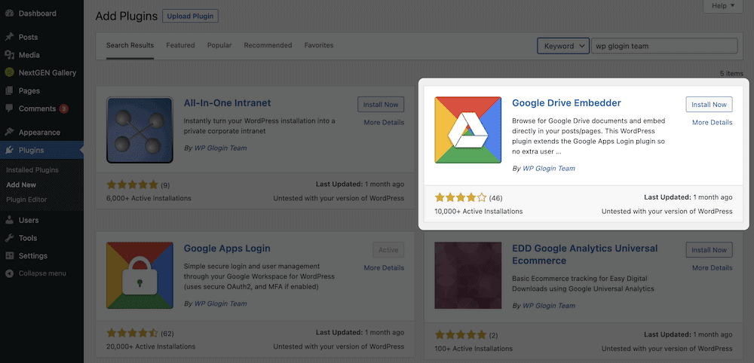Screen dimensions: 754x363
Task: Click the Settings sliders icon
Action: [x=9, y=256]
